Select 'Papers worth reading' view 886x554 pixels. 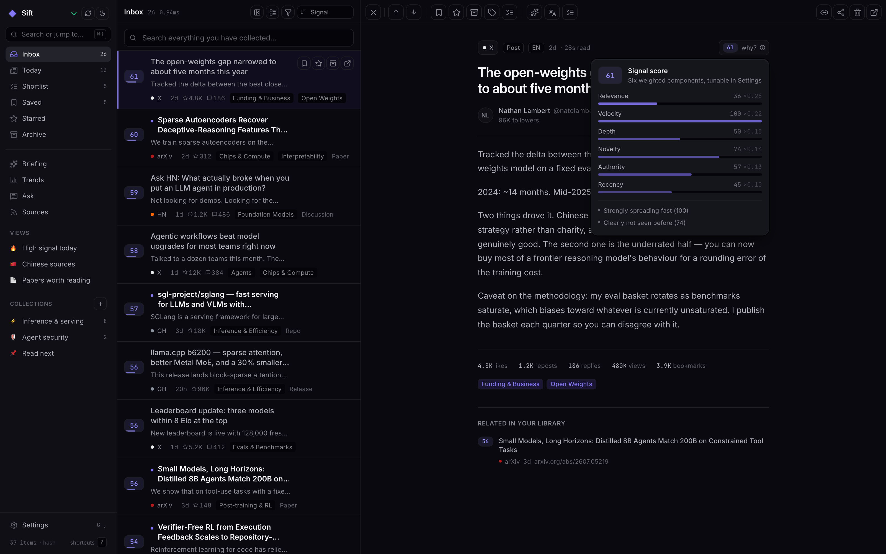(x=58, y=281)
